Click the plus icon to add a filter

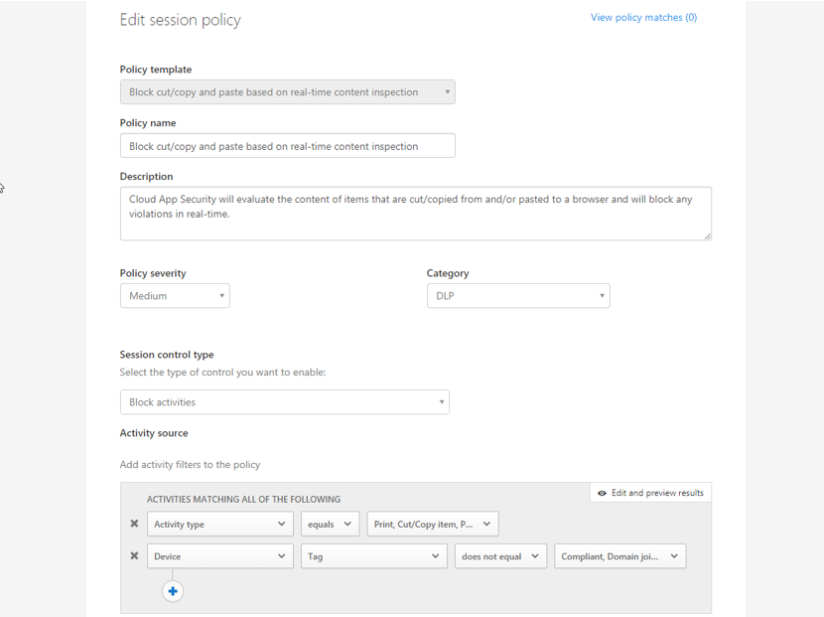click(173, 591)
